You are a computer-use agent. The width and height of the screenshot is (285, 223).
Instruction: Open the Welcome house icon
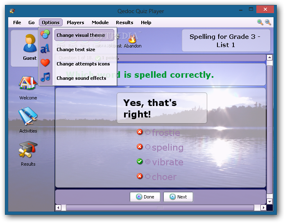(x=27, y=83)
